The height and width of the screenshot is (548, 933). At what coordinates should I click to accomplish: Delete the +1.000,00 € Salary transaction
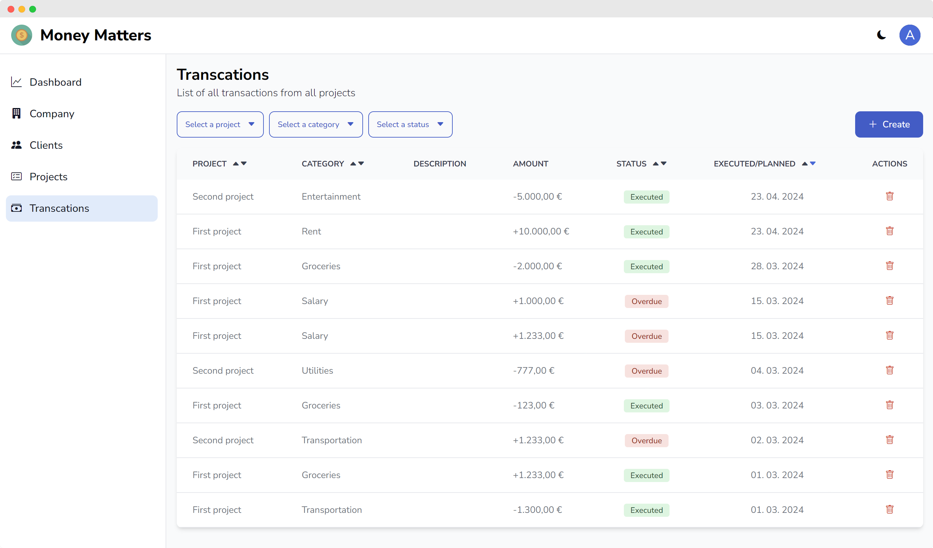pyautogui.click(x=889, y=300)
